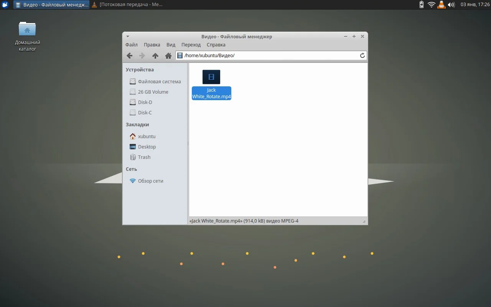The width and height of the screenshot is (491, 307).
Task: Switch to the Видео file manager taskbar button
Action: (52, 5)
